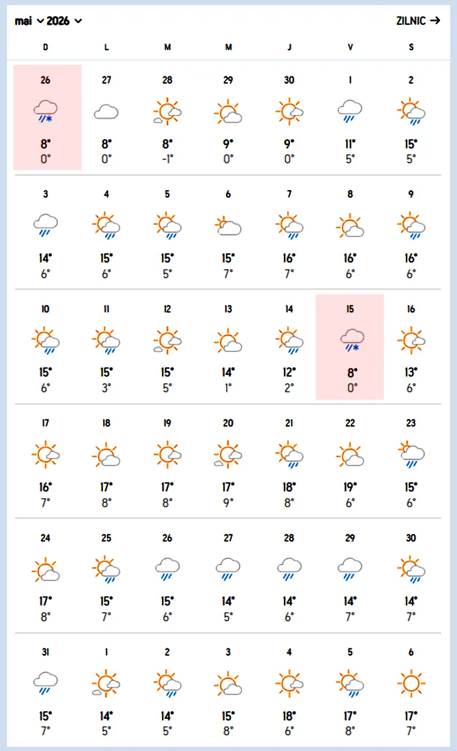This screenshot has width=457, height=751.
Task: Select the sun-and-showers icon for day 25
Action: [x=106, y=569]
